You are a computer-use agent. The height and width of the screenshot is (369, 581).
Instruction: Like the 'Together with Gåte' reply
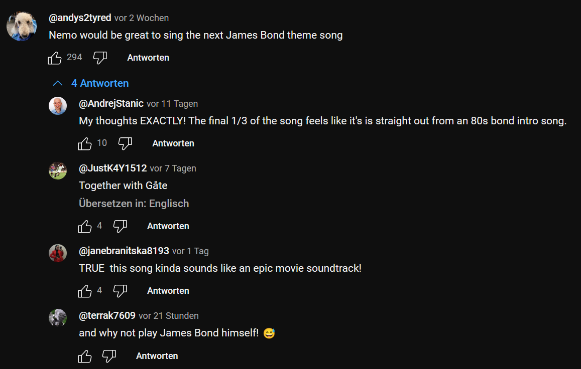click(85, 227)
